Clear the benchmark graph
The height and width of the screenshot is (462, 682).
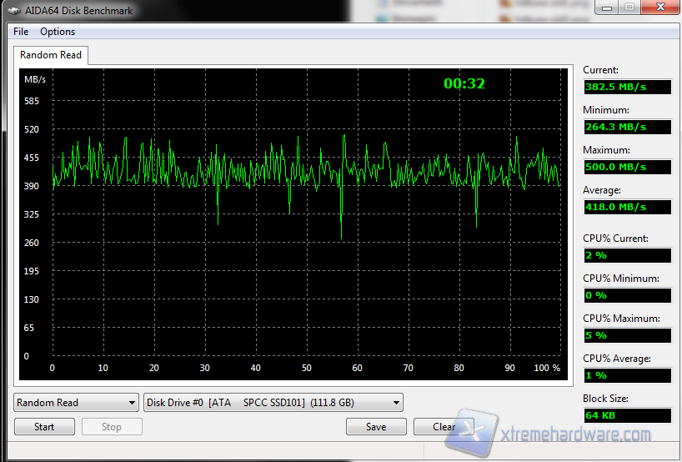[444, 427]
